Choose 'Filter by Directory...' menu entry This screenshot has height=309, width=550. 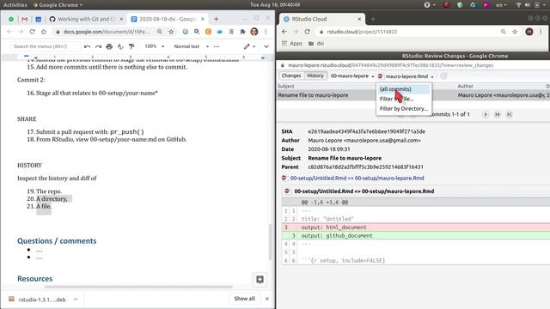[403, 109]
